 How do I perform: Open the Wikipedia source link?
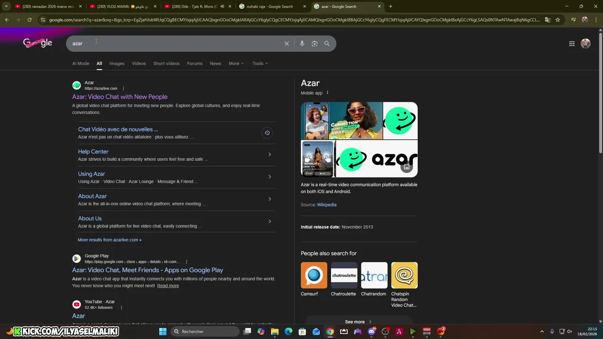(326, 205)
